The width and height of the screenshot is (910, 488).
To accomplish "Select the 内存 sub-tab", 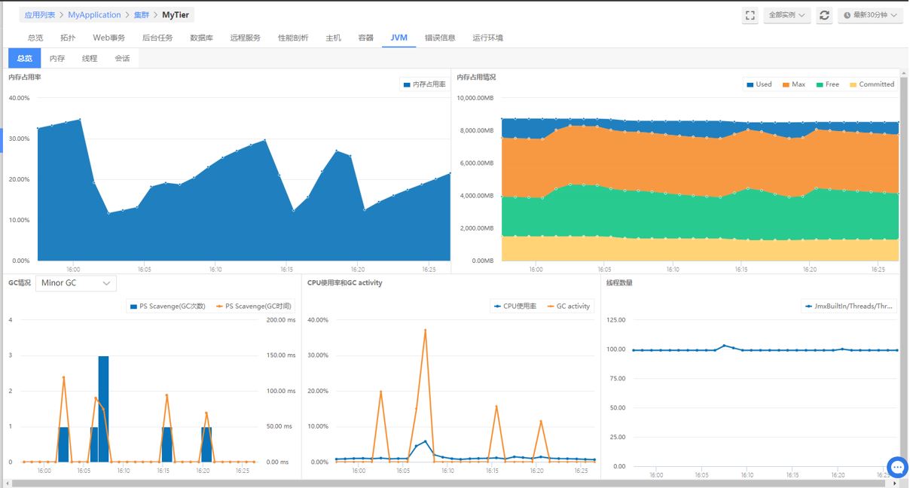I will 57,58.
